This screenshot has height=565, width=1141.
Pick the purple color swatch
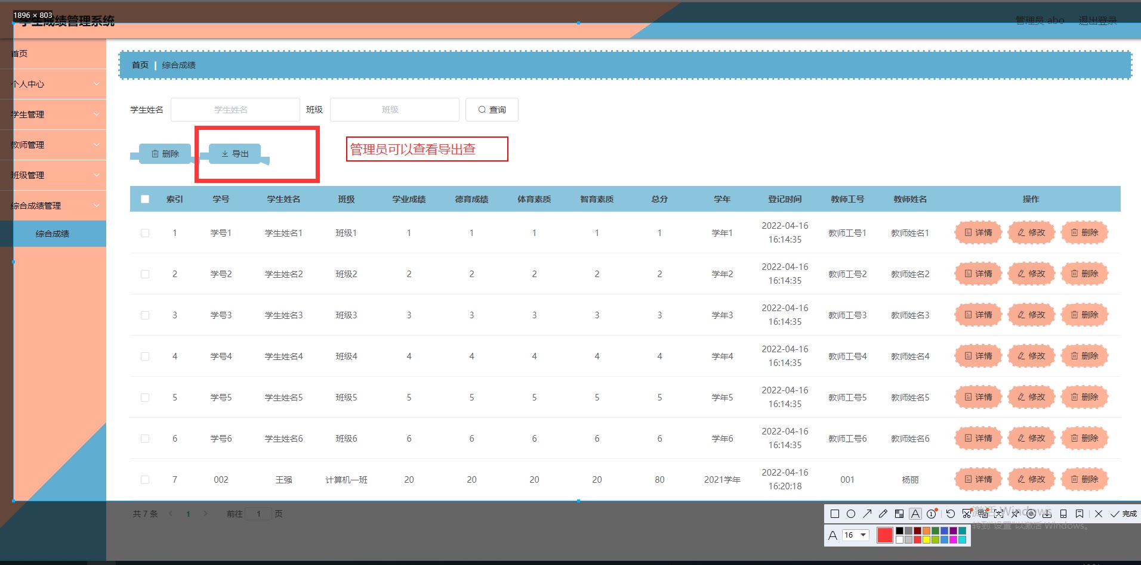pyautogui.click(x=953, y=531)
